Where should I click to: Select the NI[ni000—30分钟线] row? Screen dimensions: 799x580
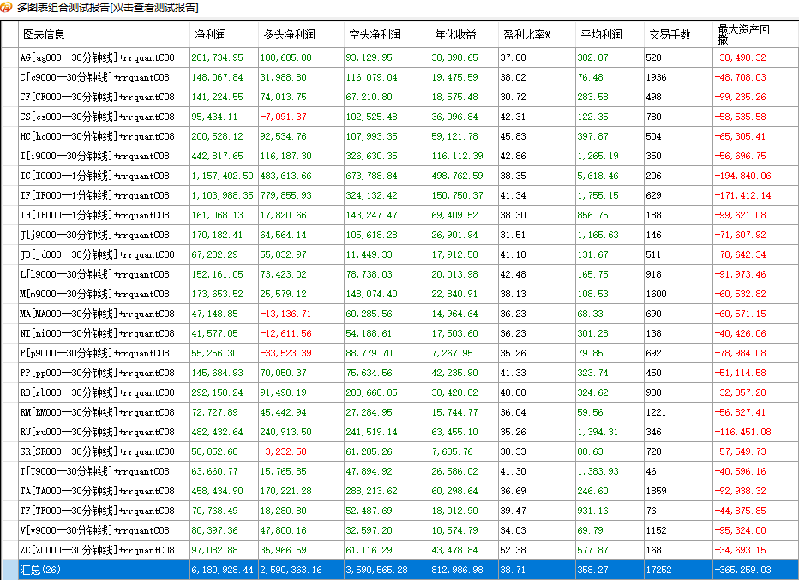tap(399, 333)
